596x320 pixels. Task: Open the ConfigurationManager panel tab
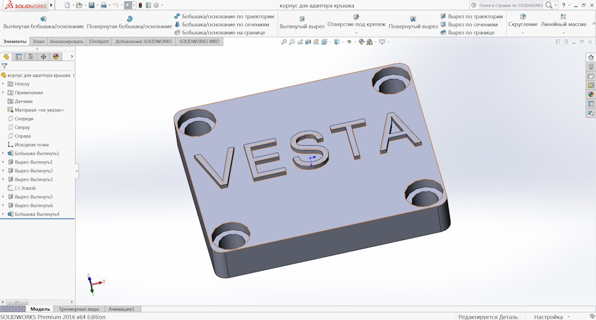(31, 56)
